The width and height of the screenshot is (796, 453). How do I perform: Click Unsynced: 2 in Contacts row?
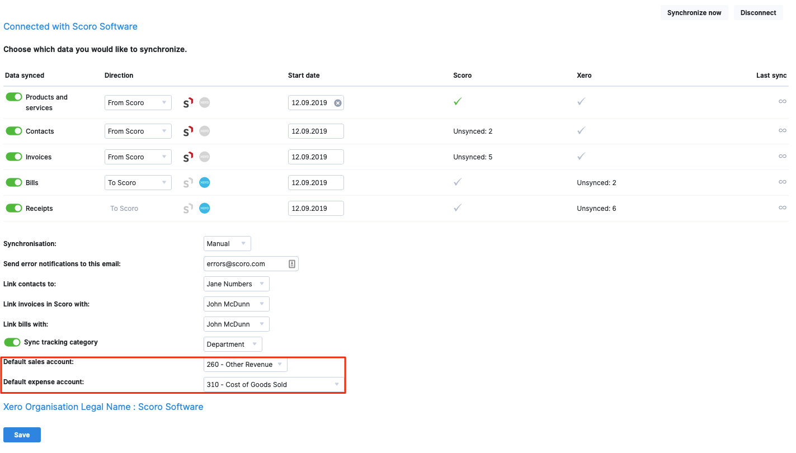tap(473, 131)
